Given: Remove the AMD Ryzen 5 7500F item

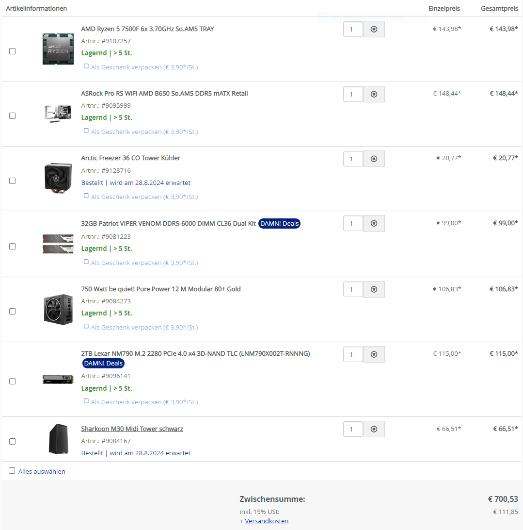Looking at the screenshot, I should tap(374, 30).
